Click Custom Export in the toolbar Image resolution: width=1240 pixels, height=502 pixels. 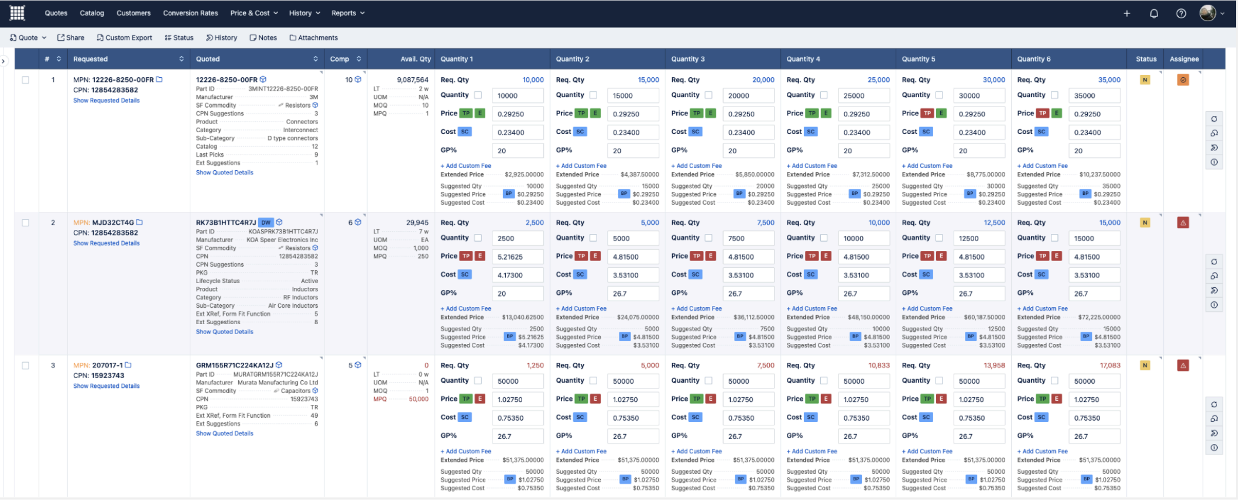coord(124,38)
